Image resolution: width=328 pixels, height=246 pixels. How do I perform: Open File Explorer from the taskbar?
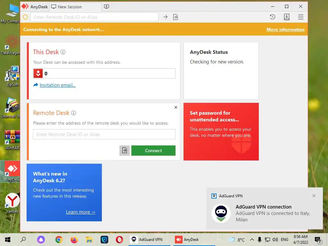[x=89, y=240]
